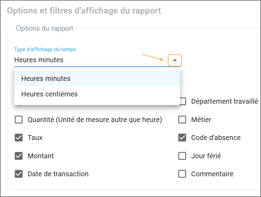Screen dimensions: 261x197
Task: Enable the Jour férié checkbox
Action: point(182,156)
